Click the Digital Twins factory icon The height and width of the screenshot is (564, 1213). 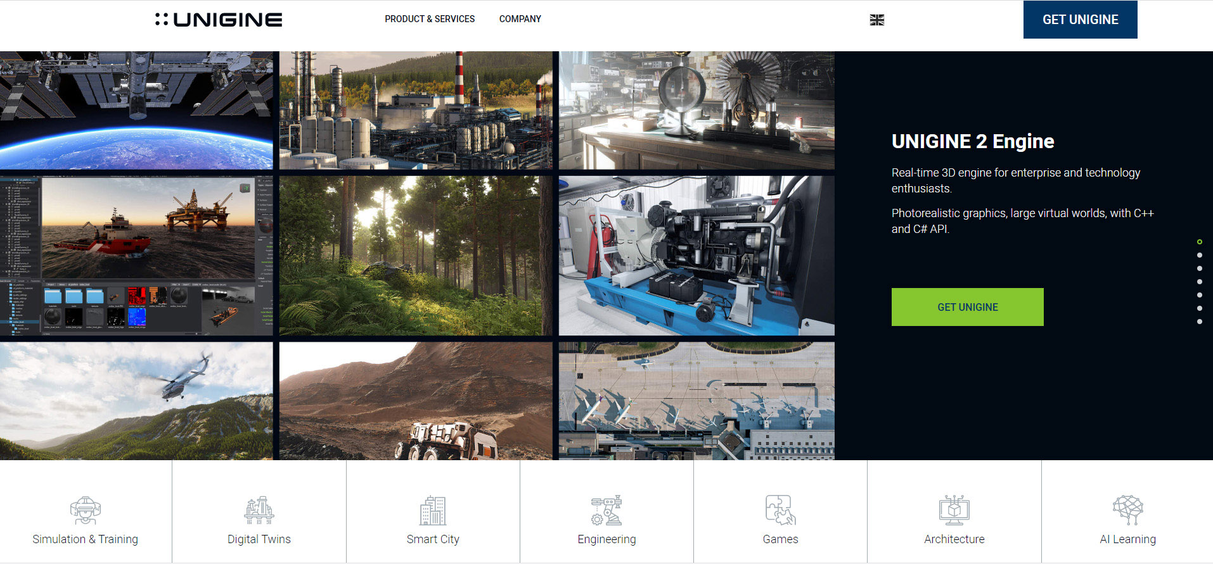259,510
